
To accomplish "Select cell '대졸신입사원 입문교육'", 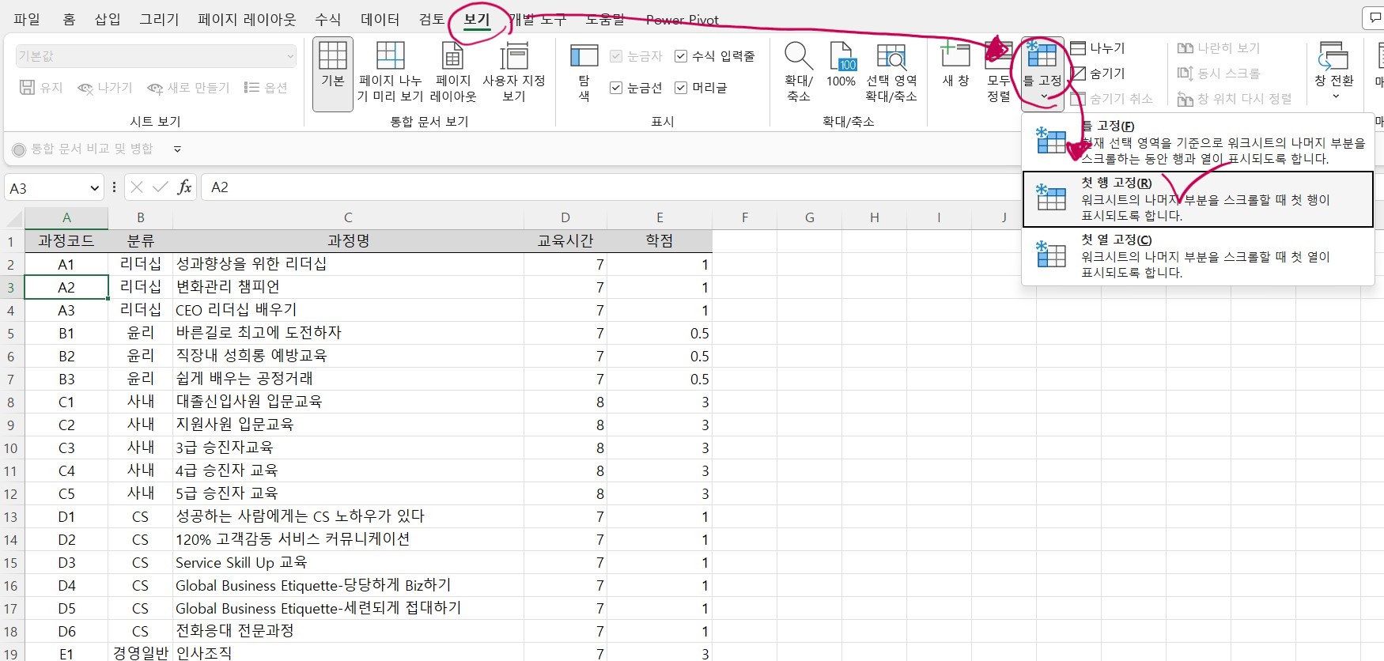I will [348, 402].
